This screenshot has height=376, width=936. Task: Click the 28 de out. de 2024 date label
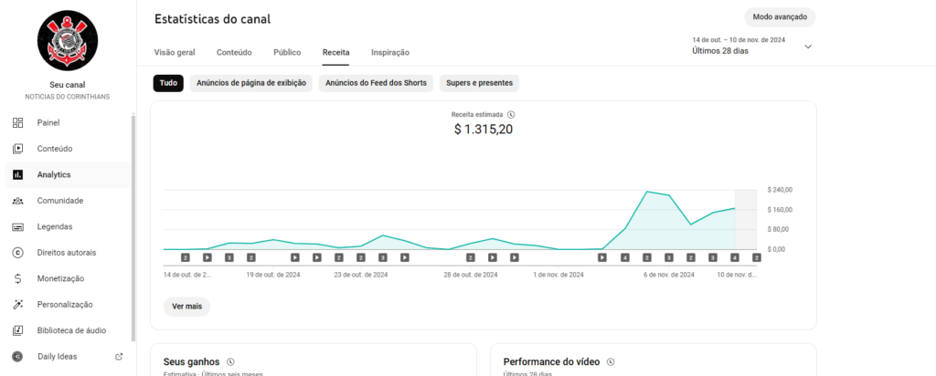pyautogui.click(x=471, y=276)
